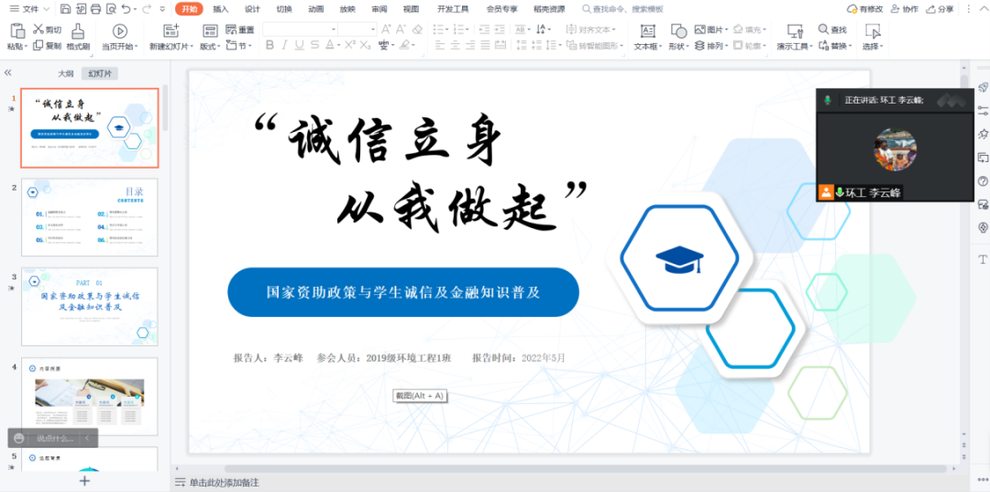Toggle Subscript formatting
Image resolution: width=990 pixels, height=492 pixels.
(x=367, y=46)
